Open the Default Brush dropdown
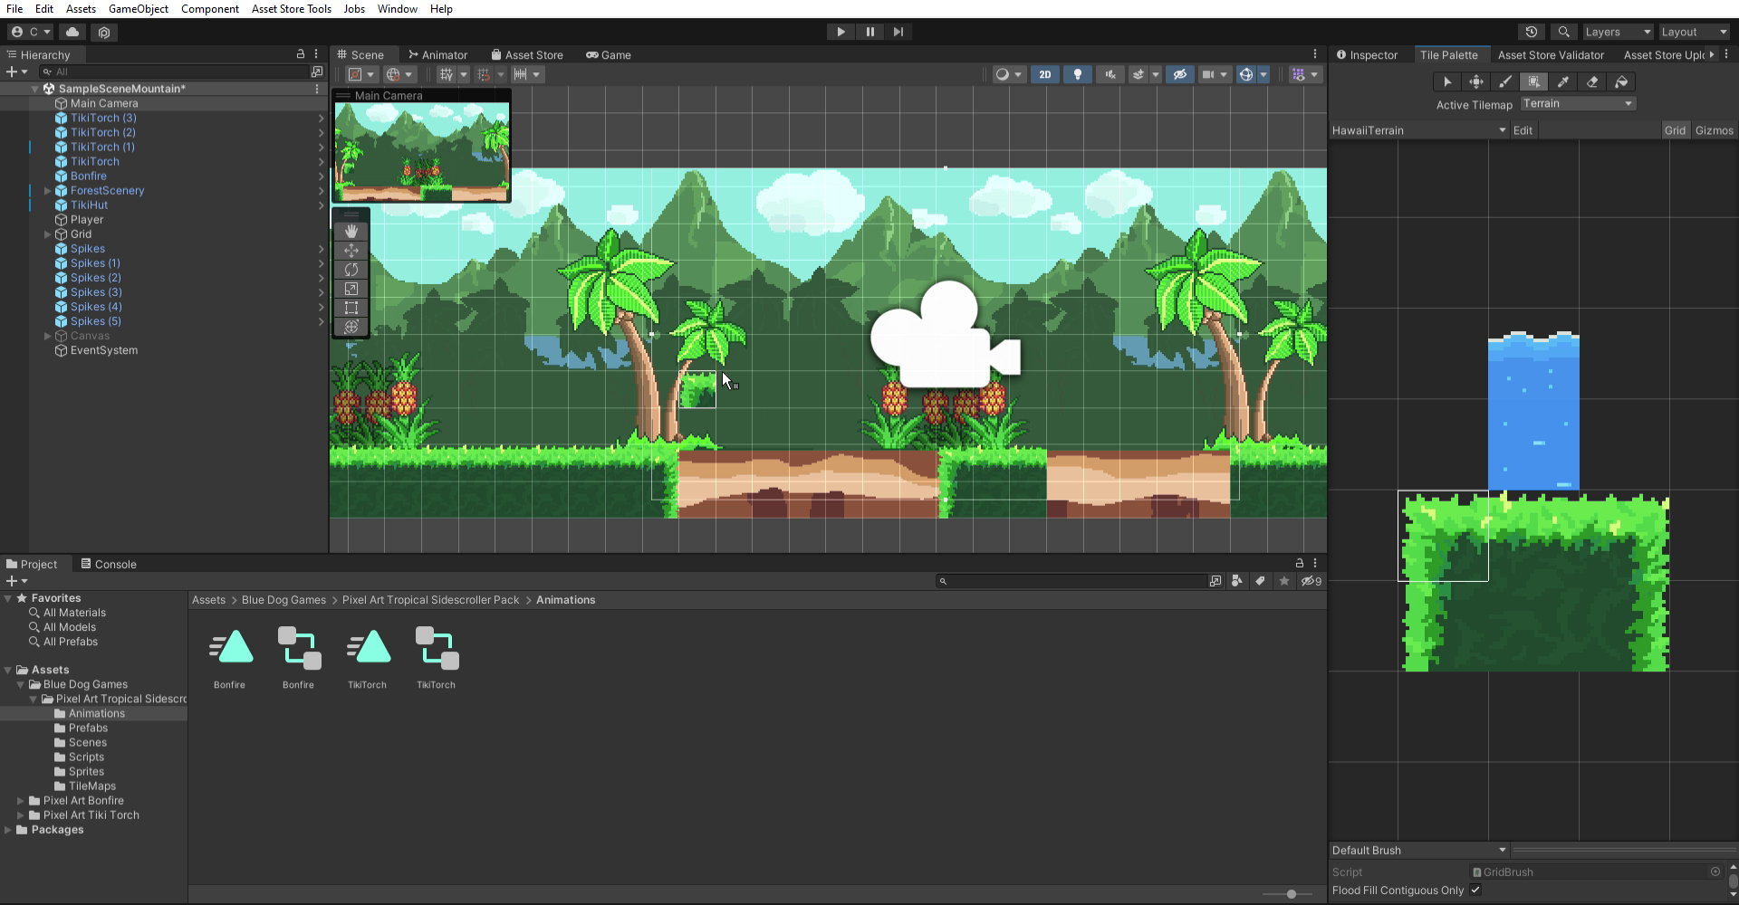Viewport: 1739px width, 905px height. coord(1419,850)
